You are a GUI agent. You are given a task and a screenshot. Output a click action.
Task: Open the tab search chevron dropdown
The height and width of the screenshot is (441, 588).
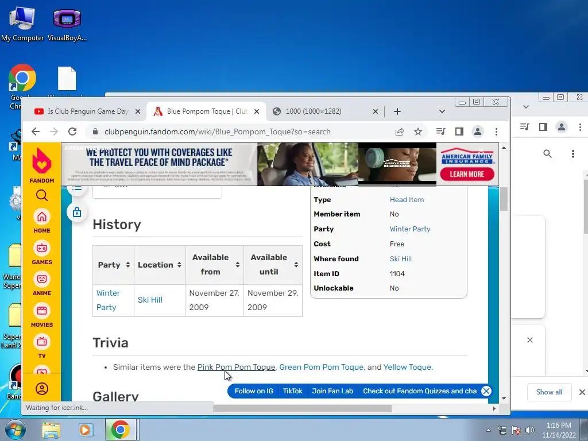click(442, 111)
